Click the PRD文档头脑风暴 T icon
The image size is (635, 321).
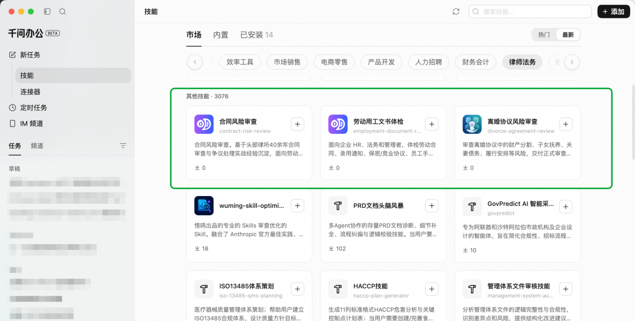pyautogui.click(x=337, y=206)
